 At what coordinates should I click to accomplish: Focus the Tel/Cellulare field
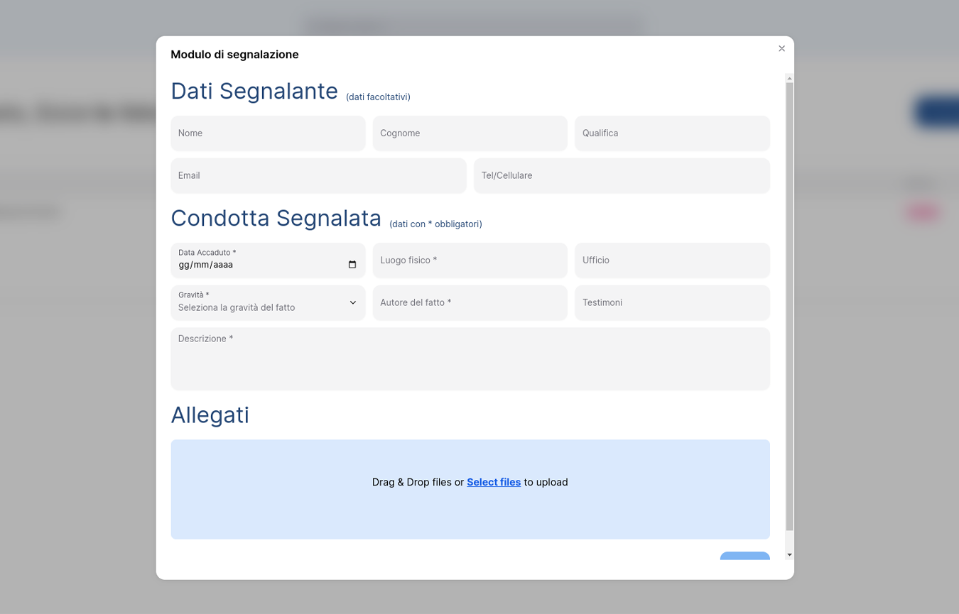pyautogui.click(x=621, y=176)
